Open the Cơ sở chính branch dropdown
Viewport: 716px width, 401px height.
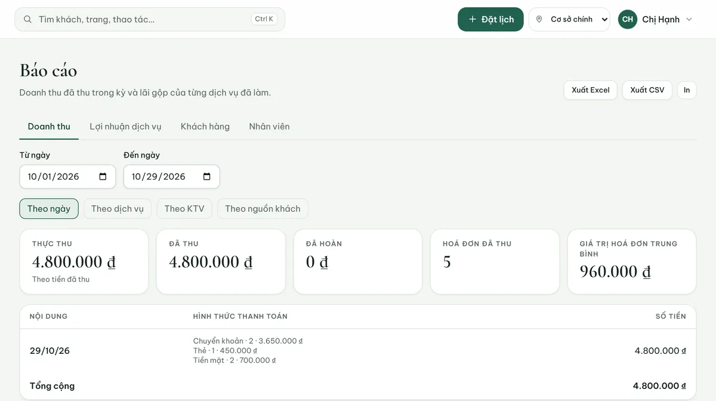[x=570, y=19]
